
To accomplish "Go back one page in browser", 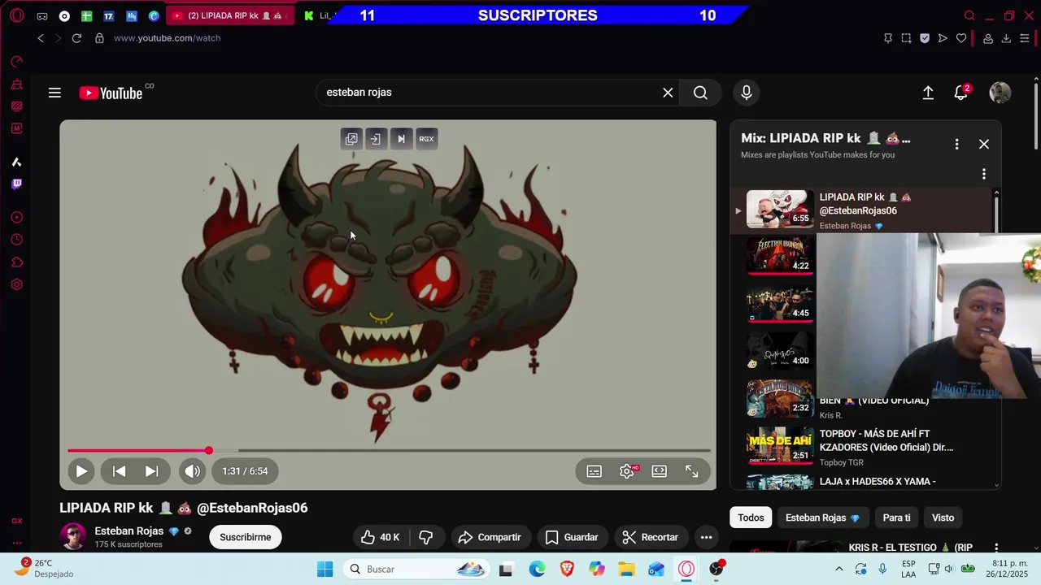I will pyautogui.click(x=41, y=38).
